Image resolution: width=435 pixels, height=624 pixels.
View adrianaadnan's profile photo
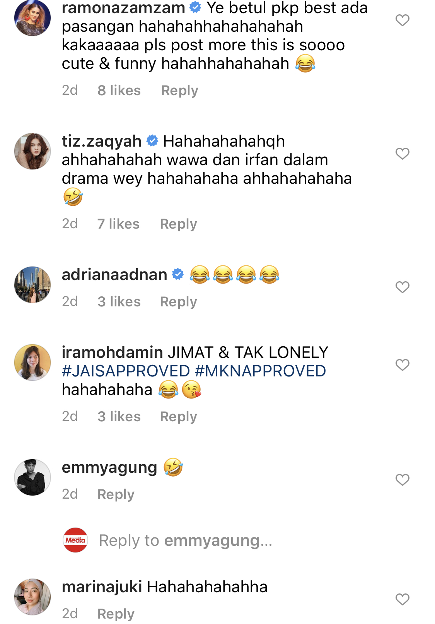pos(32,285)
